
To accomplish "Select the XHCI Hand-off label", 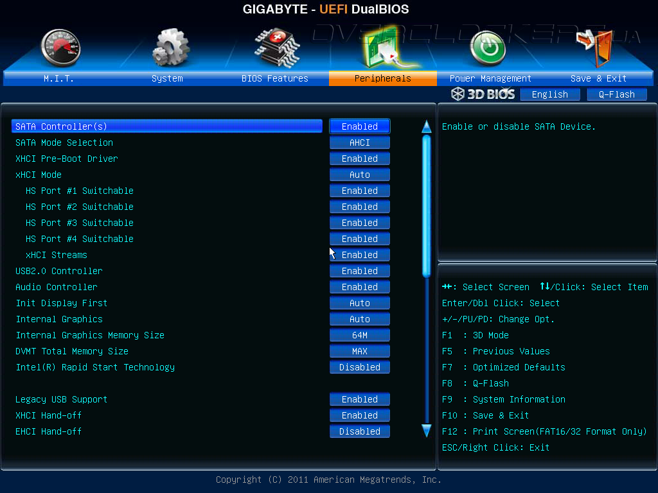I will point(49,415).
